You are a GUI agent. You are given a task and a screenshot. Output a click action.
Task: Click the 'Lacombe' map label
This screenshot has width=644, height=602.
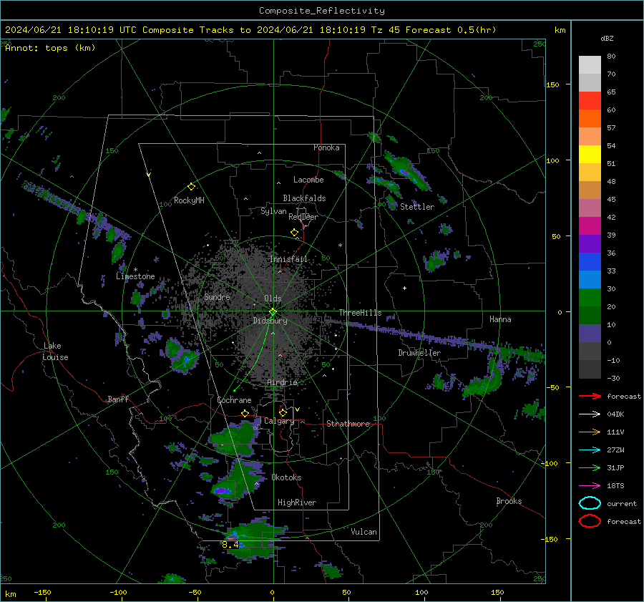(308, 180)
